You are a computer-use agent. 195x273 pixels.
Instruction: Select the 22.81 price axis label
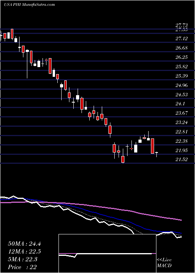pyautogui.click(x=181, y=132)
